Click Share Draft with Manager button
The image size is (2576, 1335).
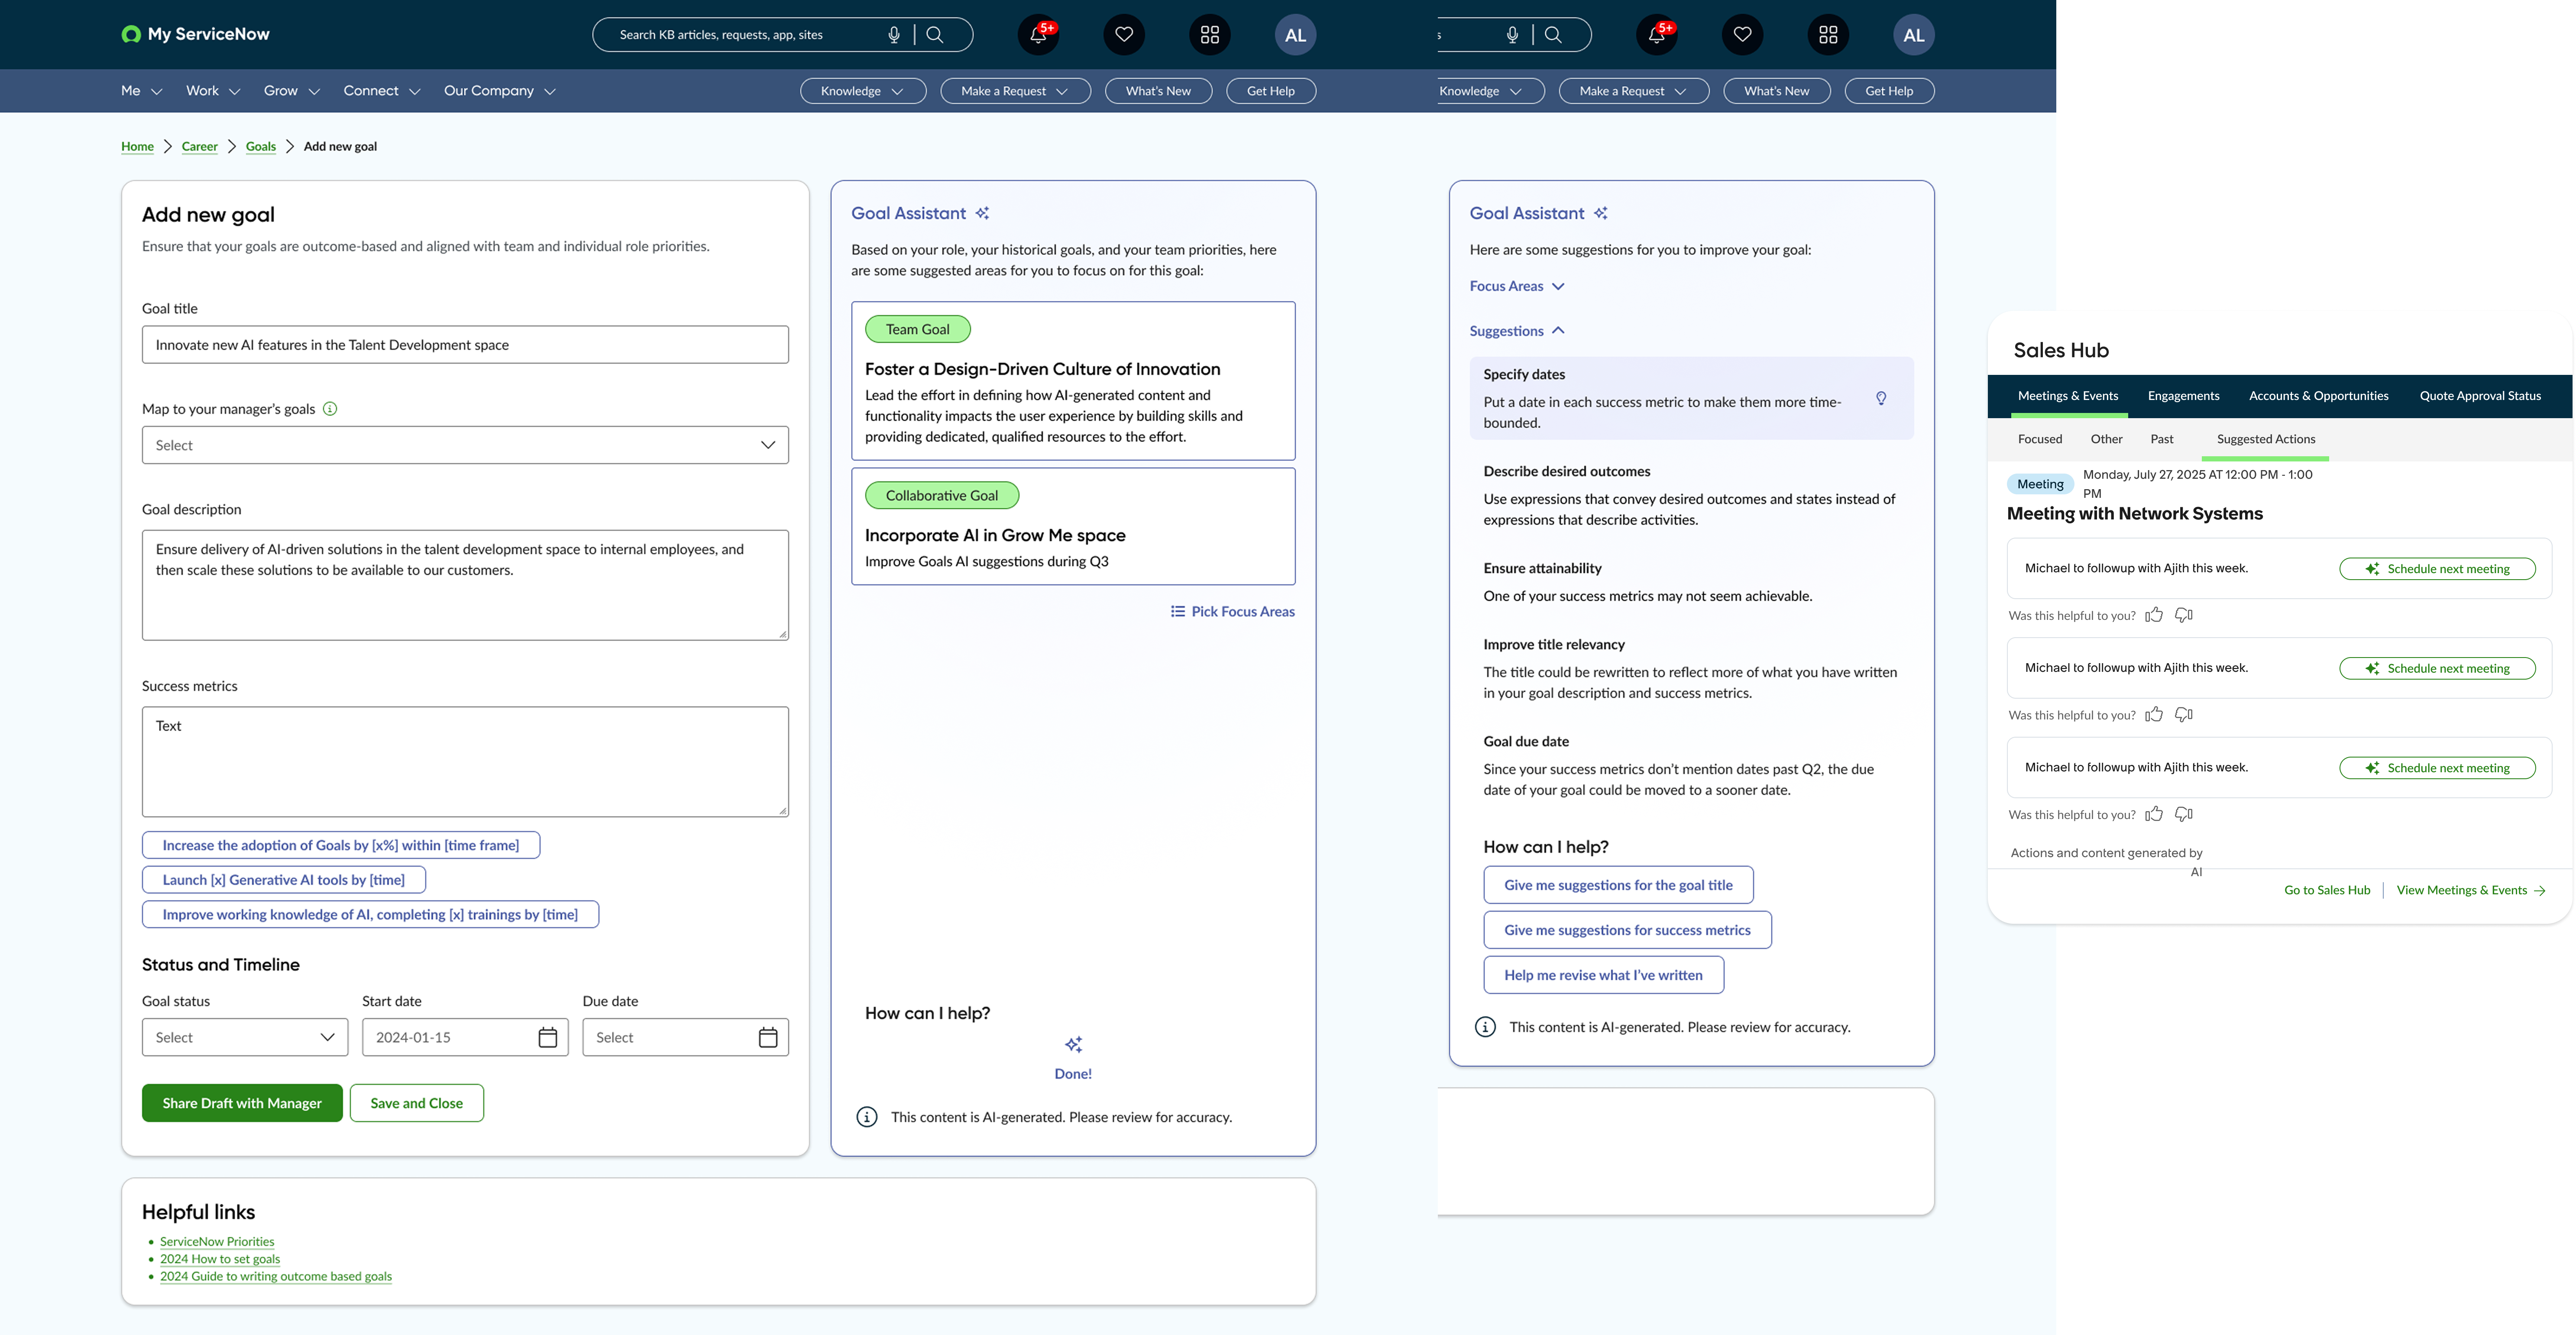coord(242,1103)
